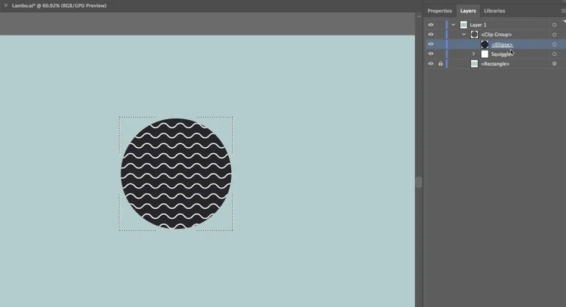Click the target indicator for Rectangle row
Viewport: 566px width, 307px height.
(555, 64)
